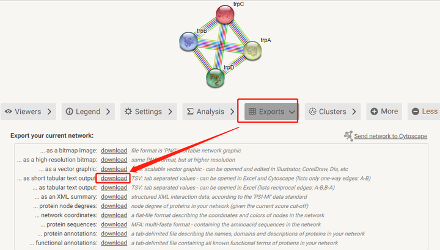
Task: Download the functional annotations file
Action: (x=114, y=243)
